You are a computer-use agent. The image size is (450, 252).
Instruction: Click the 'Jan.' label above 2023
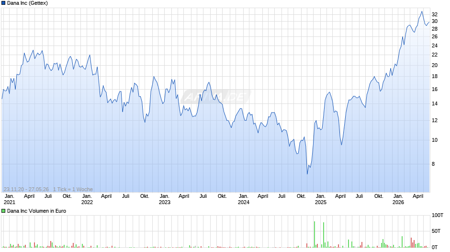[165, 196]
